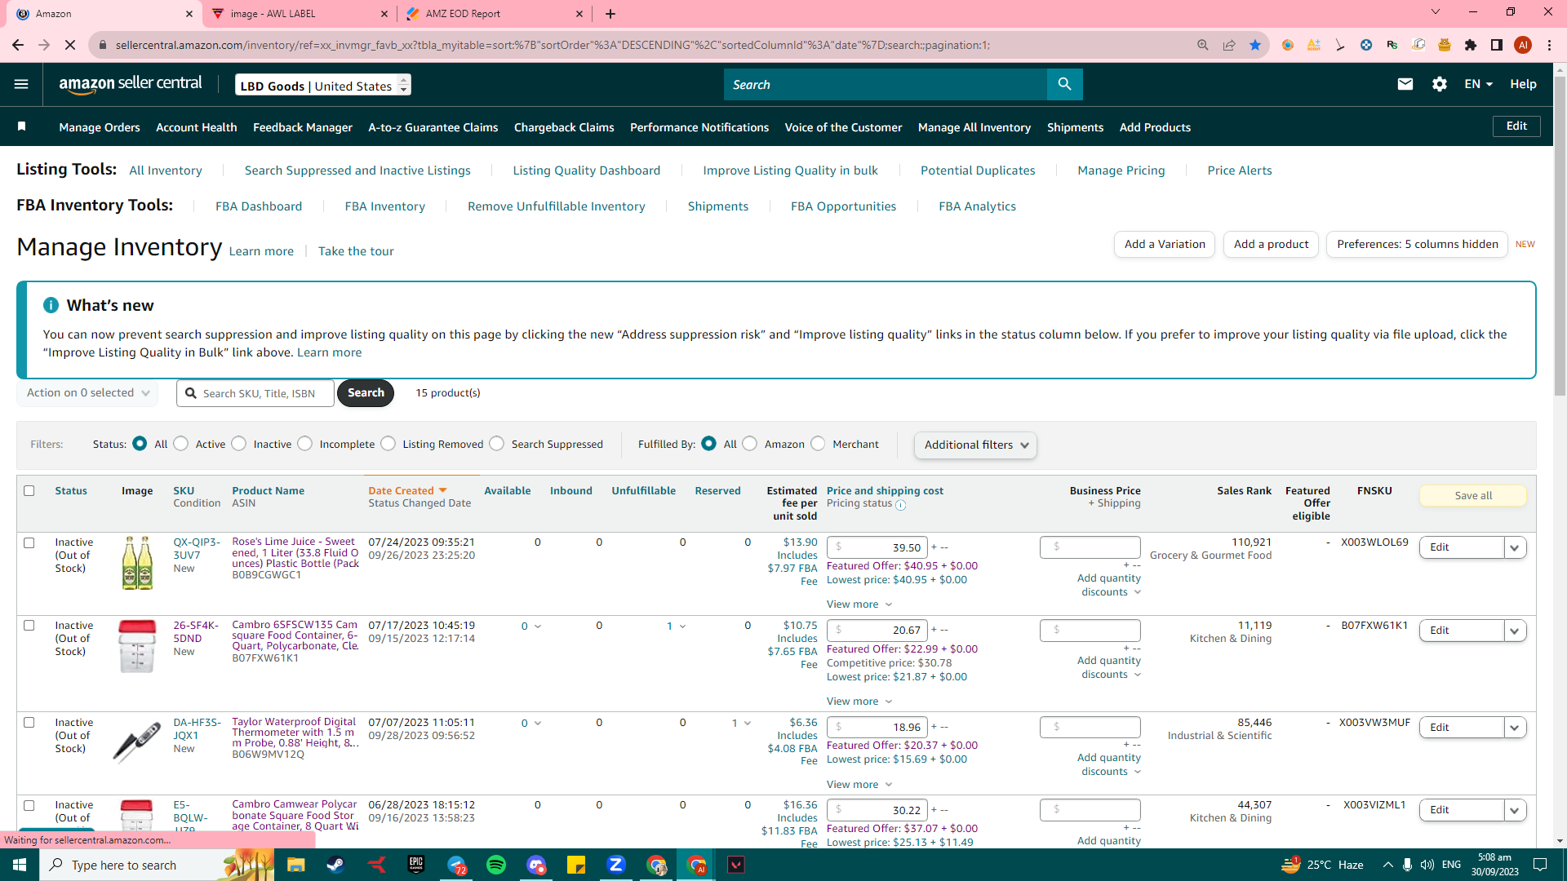Select the Rose's Lime Juice row checkbox

pyautogui.click(x=29, y=542)
